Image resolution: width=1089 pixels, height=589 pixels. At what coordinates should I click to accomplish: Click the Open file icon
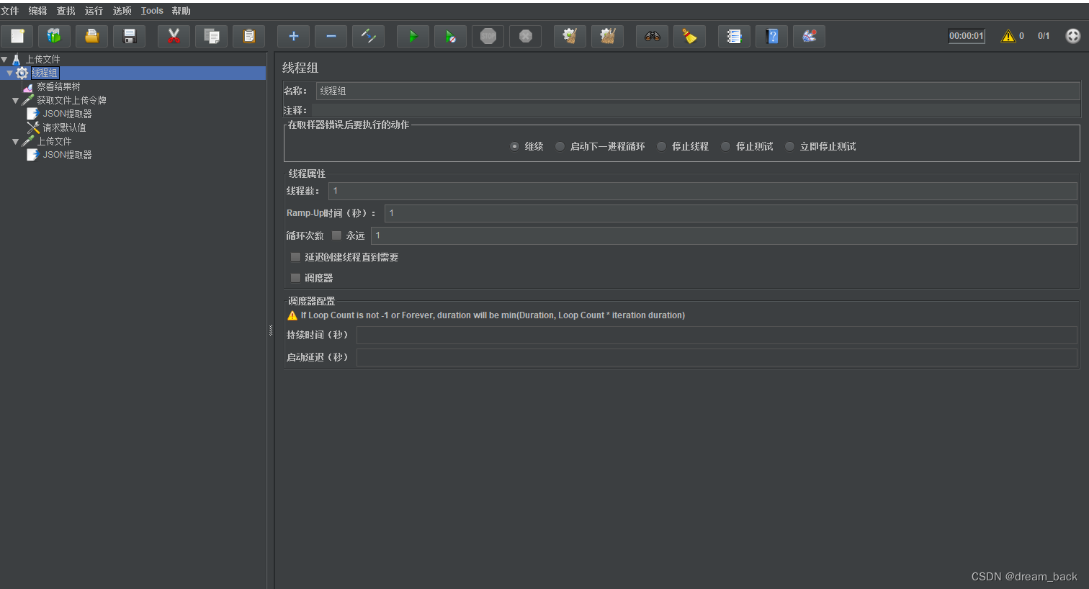click(92, 36)
